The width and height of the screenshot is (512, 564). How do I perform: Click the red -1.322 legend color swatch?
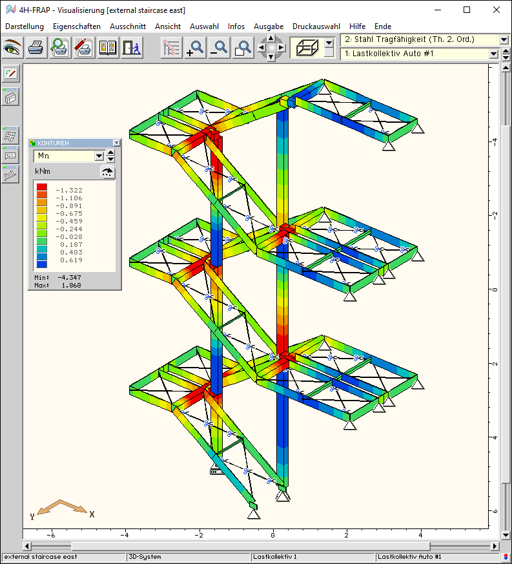pyautogui.click(x=41, y=187)
